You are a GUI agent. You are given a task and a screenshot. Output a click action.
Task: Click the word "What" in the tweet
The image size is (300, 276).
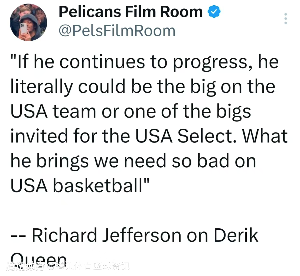(265, 136)
